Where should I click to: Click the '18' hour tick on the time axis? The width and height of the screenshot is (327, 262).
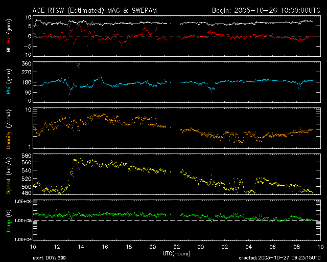(x=129, y=247)
